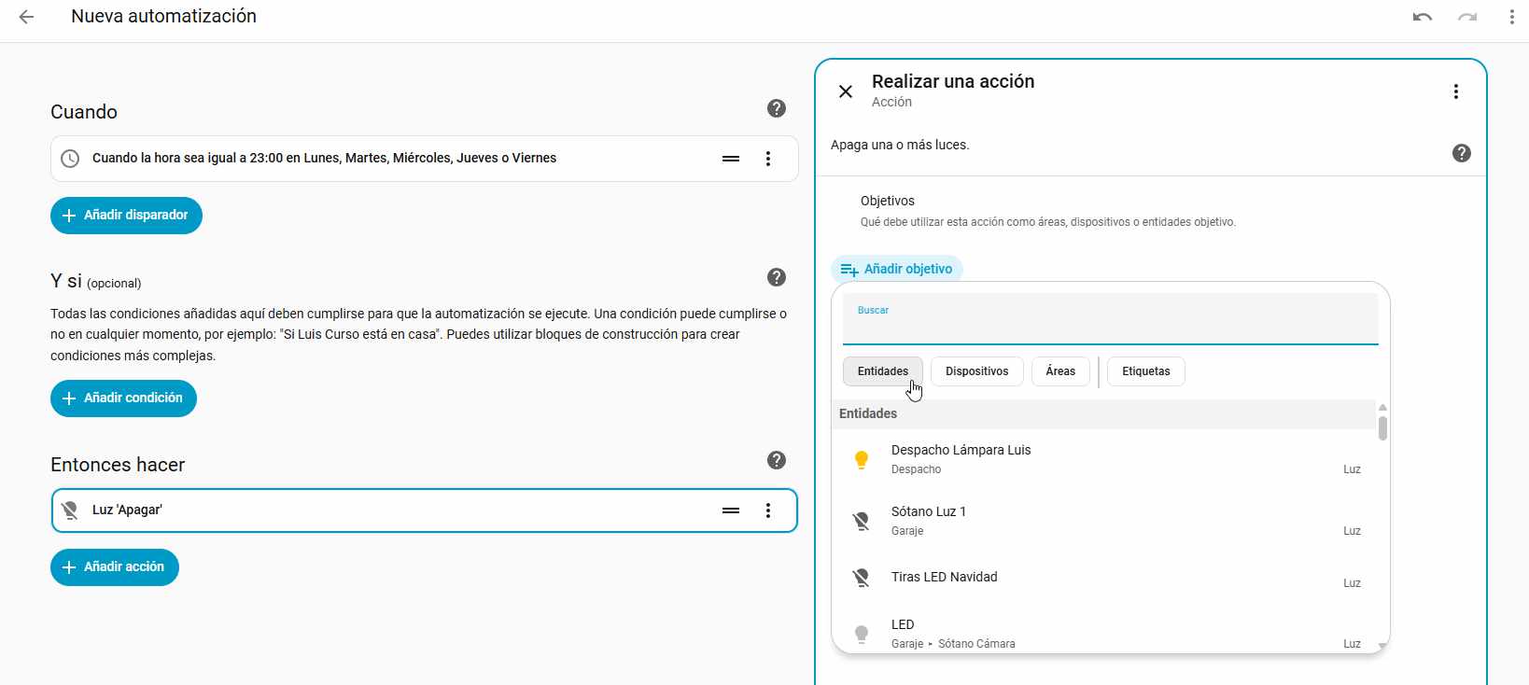This screenshot has width=1529, height=685.
Task: Select the Dispositivos filter chip
Action: [976, 371]
